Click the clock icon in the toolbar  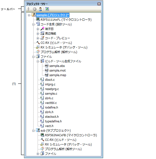[x=35, y=9]
